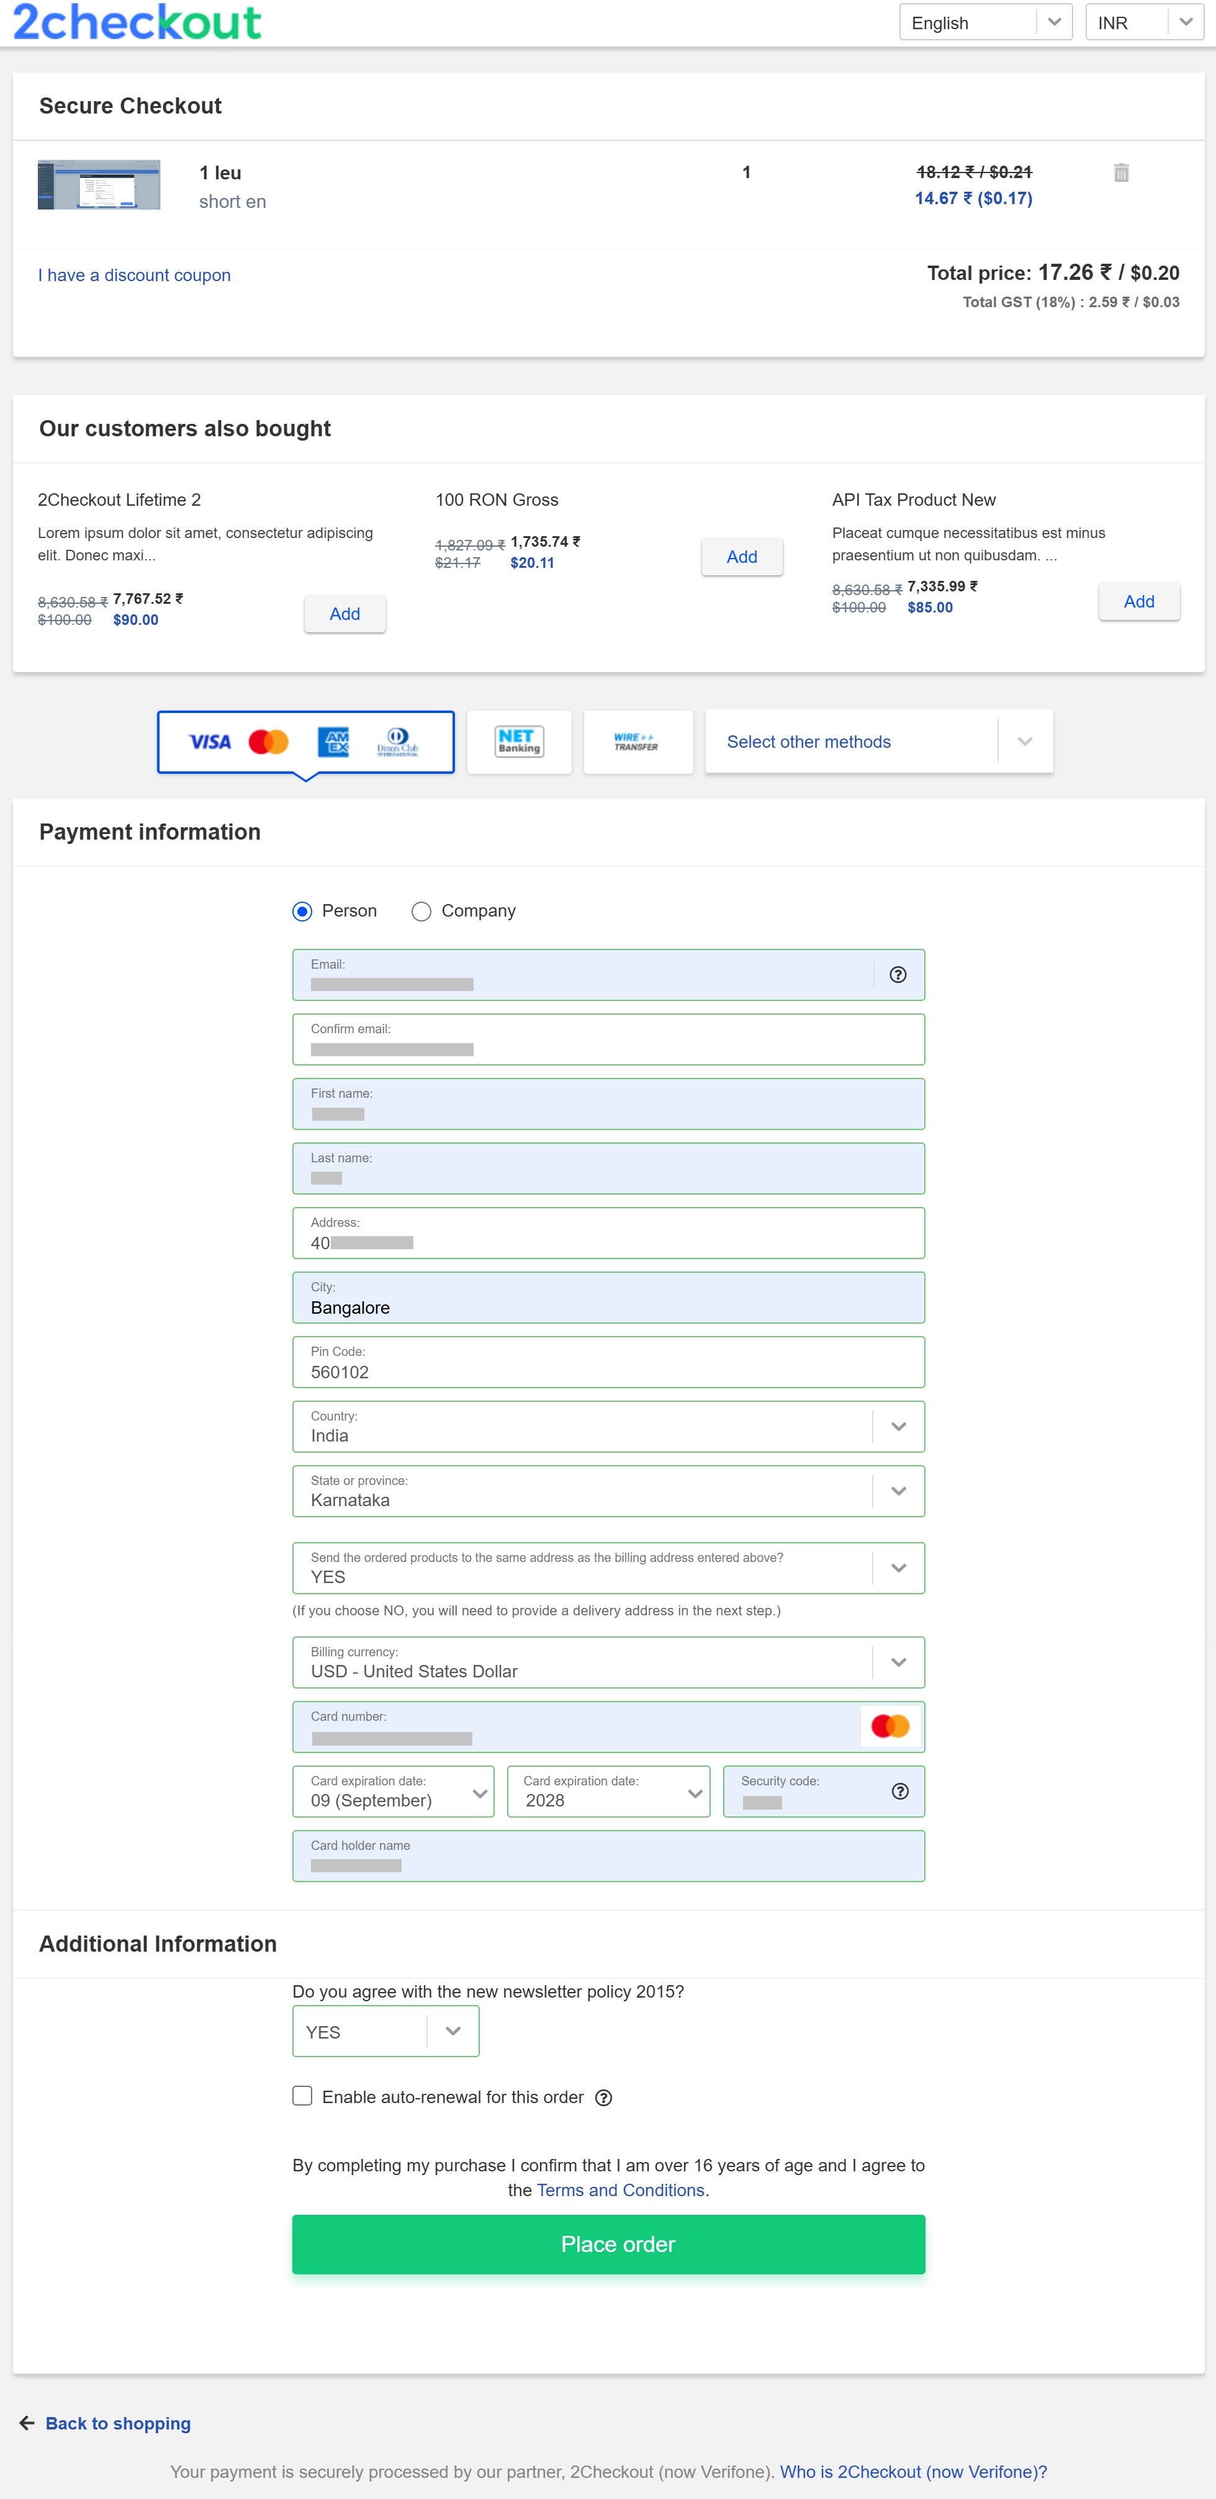Click the 100 RON Gross product title
Image resolution: width=1216 pixels, height=2499 pixels.
click(497, 500)
